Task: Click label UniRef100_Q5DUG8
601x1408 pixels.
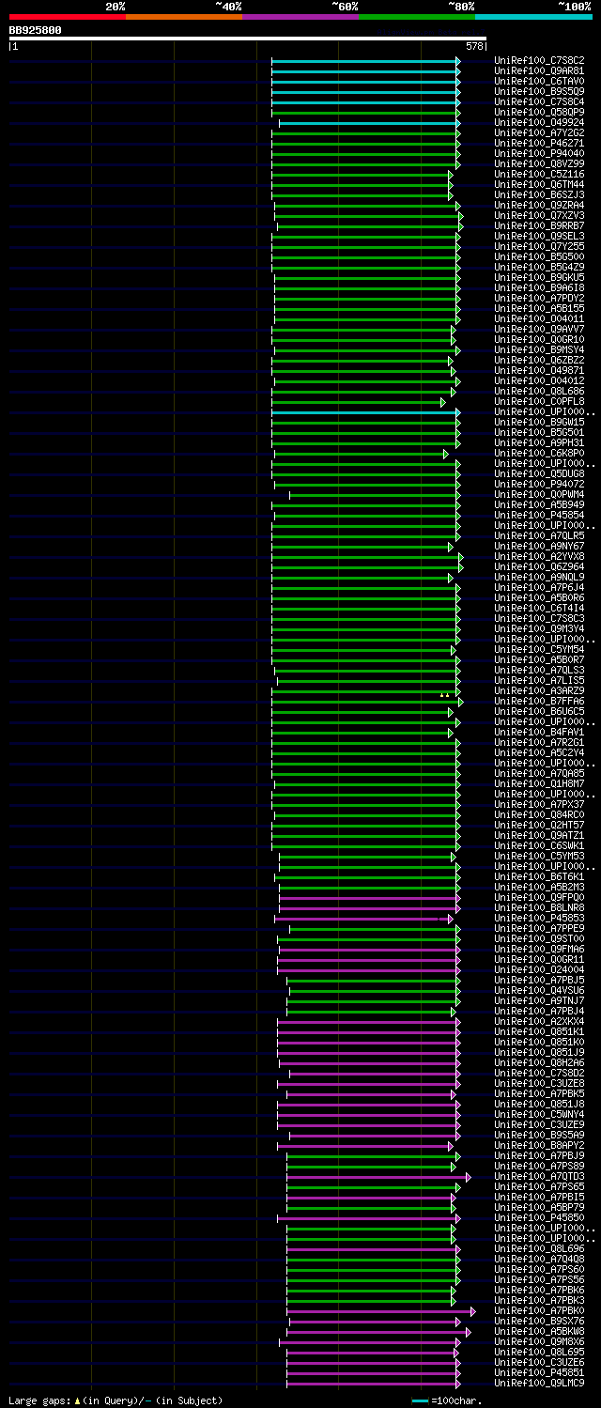Action: pyautogui.click(x=539, y=474)
